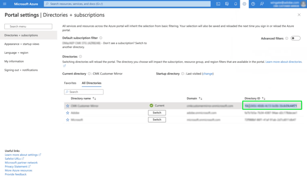The image size is (307, 183).
Task: Click the Microsoft Azure home title
Action: point(26,4)
